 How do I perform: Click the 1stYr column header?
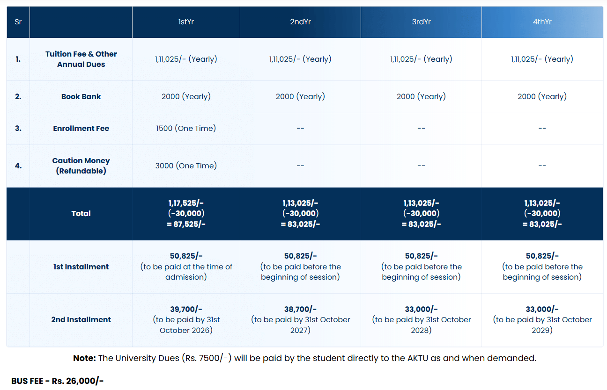click(x=186, y=22)
